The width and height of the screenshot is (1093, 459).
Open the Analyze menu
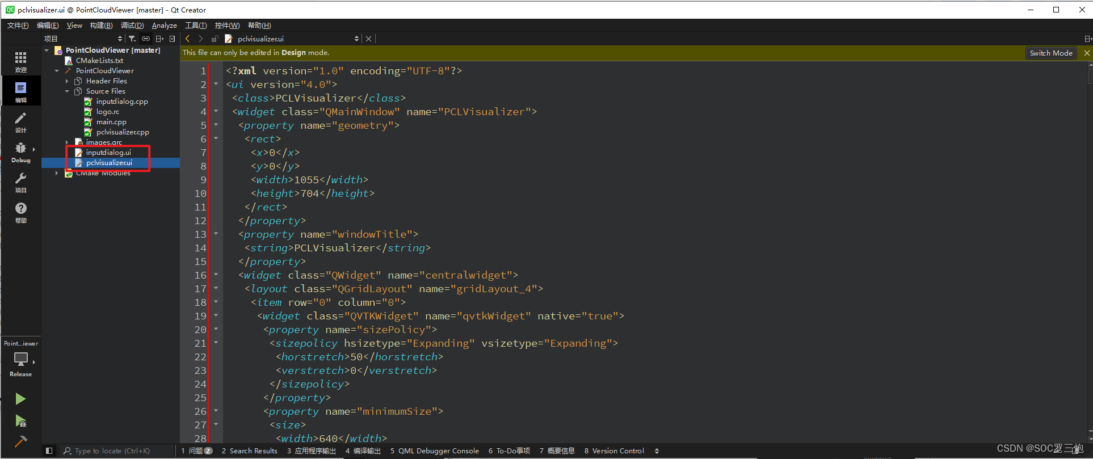164,26
